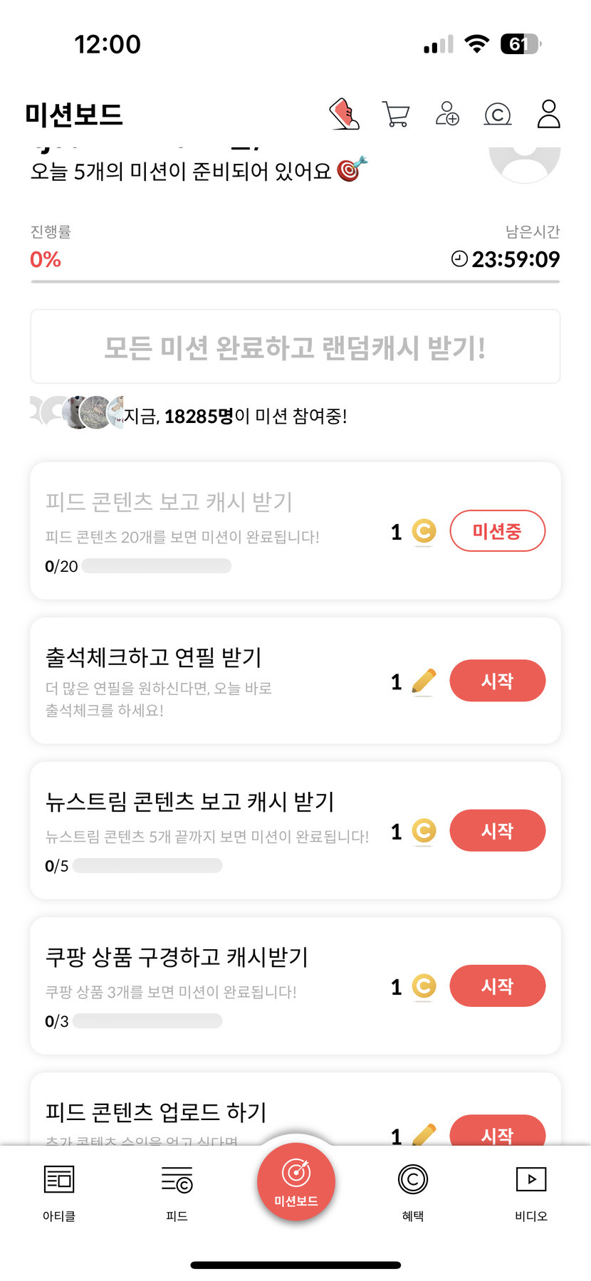Viewport: 591px width, 1281px height.
Task: Open my profile icon
Action: (x=548, y=114)
